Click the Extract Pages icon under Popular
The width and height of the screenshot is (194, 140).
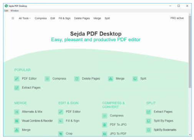17,88
